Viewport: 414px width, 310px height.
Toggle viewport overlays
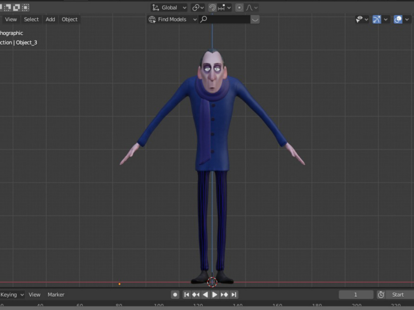398,19
